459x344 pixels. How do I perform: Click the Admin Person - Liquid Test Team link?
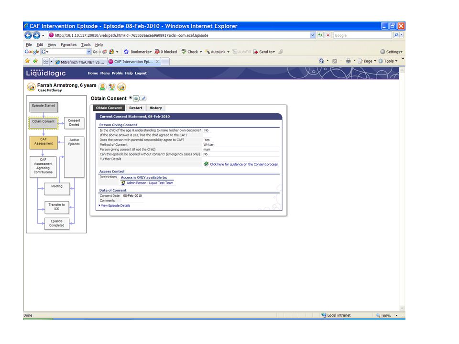(x=150, y=183)
